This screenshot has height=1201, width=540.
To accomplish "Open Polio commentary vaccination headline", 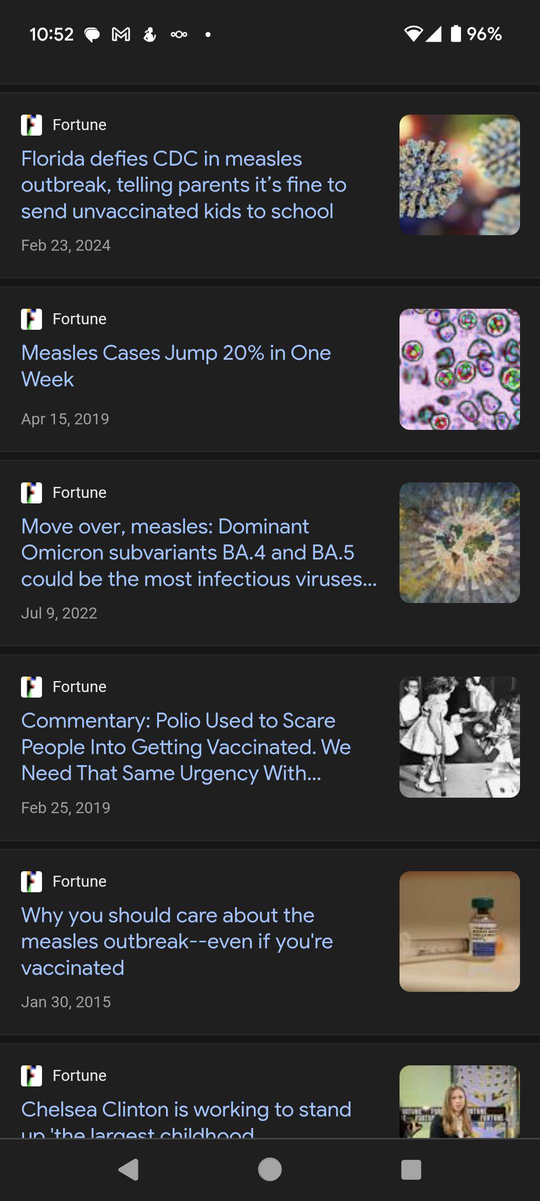I will point(185,747).
